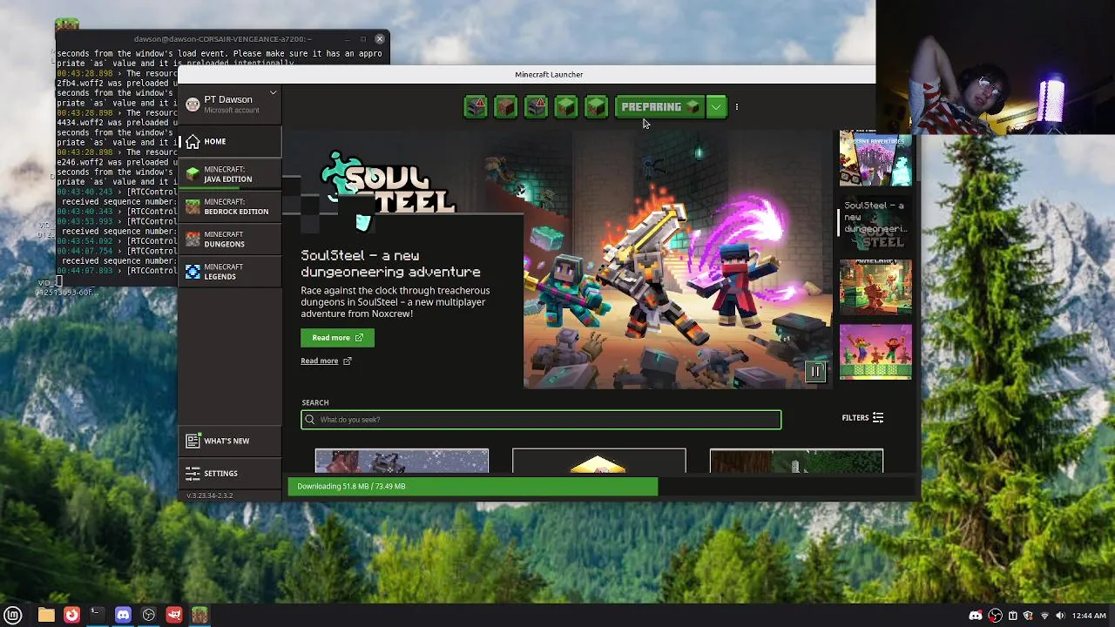Open the middle news card with yellow shape
Image resolution: width=1115 pixels, height=627 pixels.
[x=599, y=462]
